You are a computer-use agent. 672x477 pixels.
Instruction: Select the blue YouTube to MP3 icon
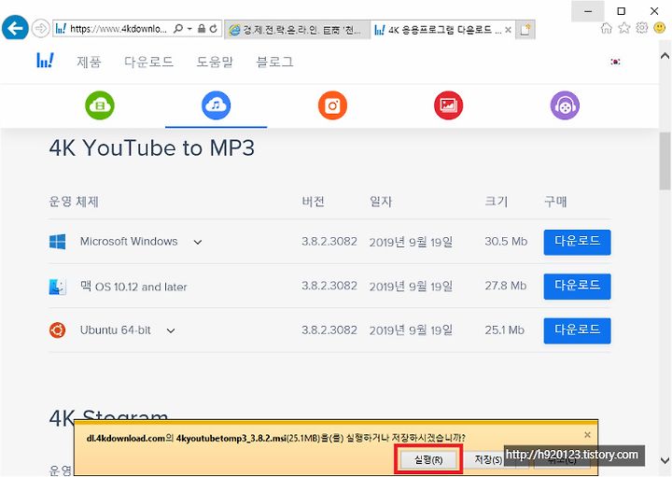(x=216, y=105)
